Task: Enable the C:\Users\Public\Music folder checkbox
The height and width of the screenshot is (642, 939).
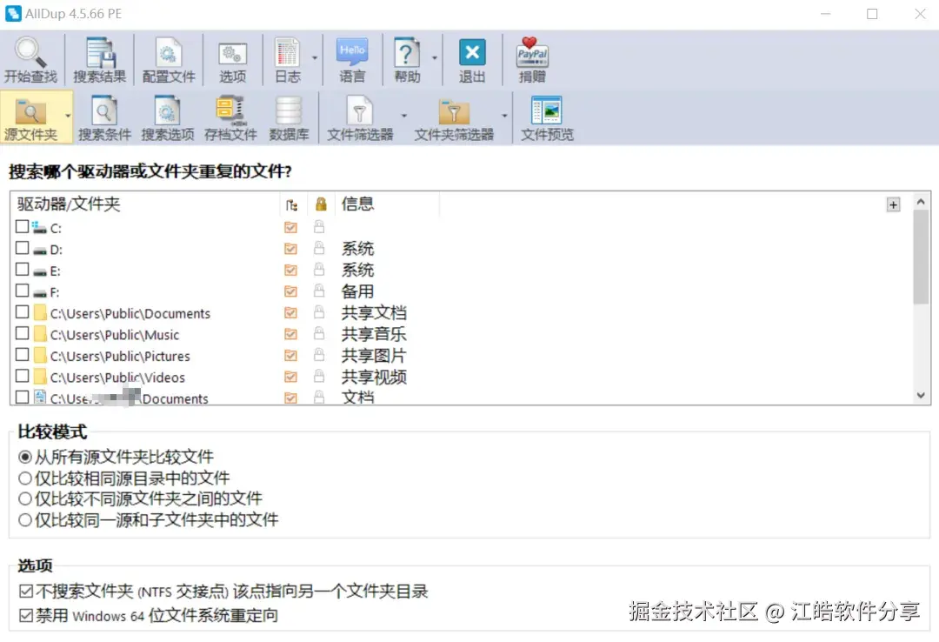Action: pyautogui.click(x=22, y=334)
